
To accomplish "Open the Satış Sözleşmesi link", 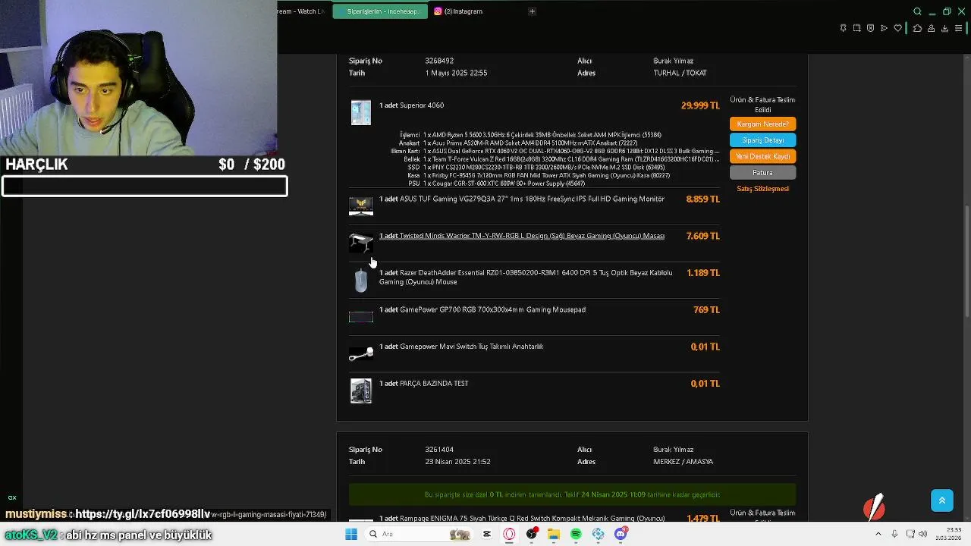I will [x=762, y=189].
